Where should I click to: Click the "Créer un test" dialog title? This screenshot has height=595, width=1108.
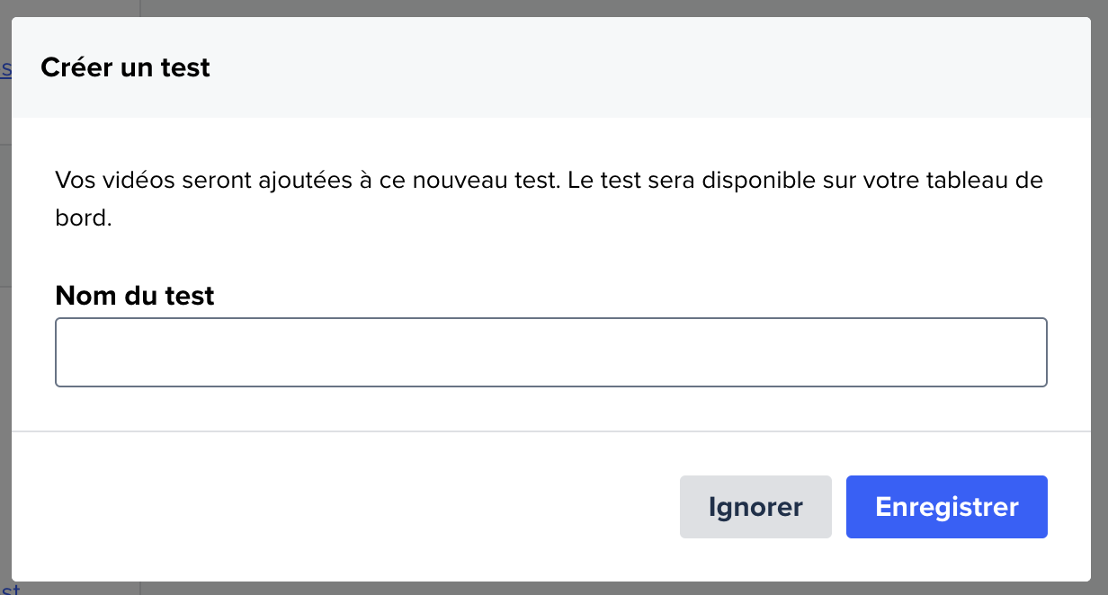point(125,67)
